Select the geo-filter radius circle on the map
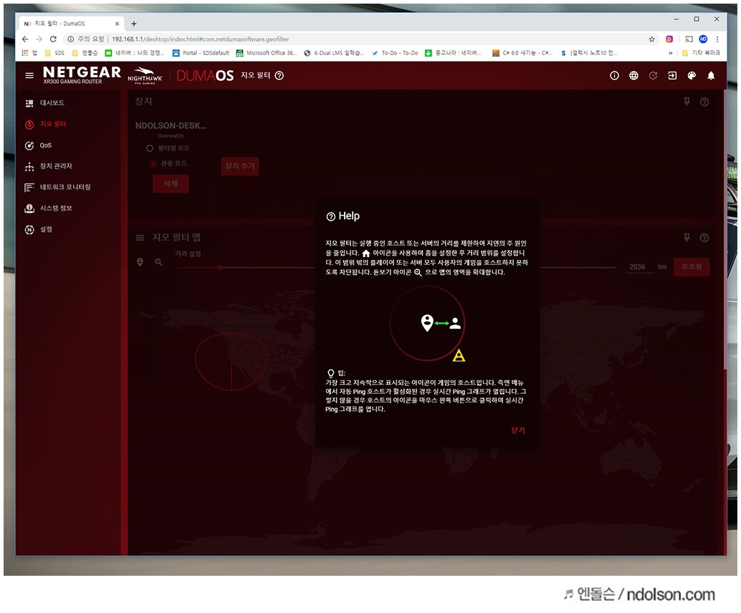 coord(231,361)
